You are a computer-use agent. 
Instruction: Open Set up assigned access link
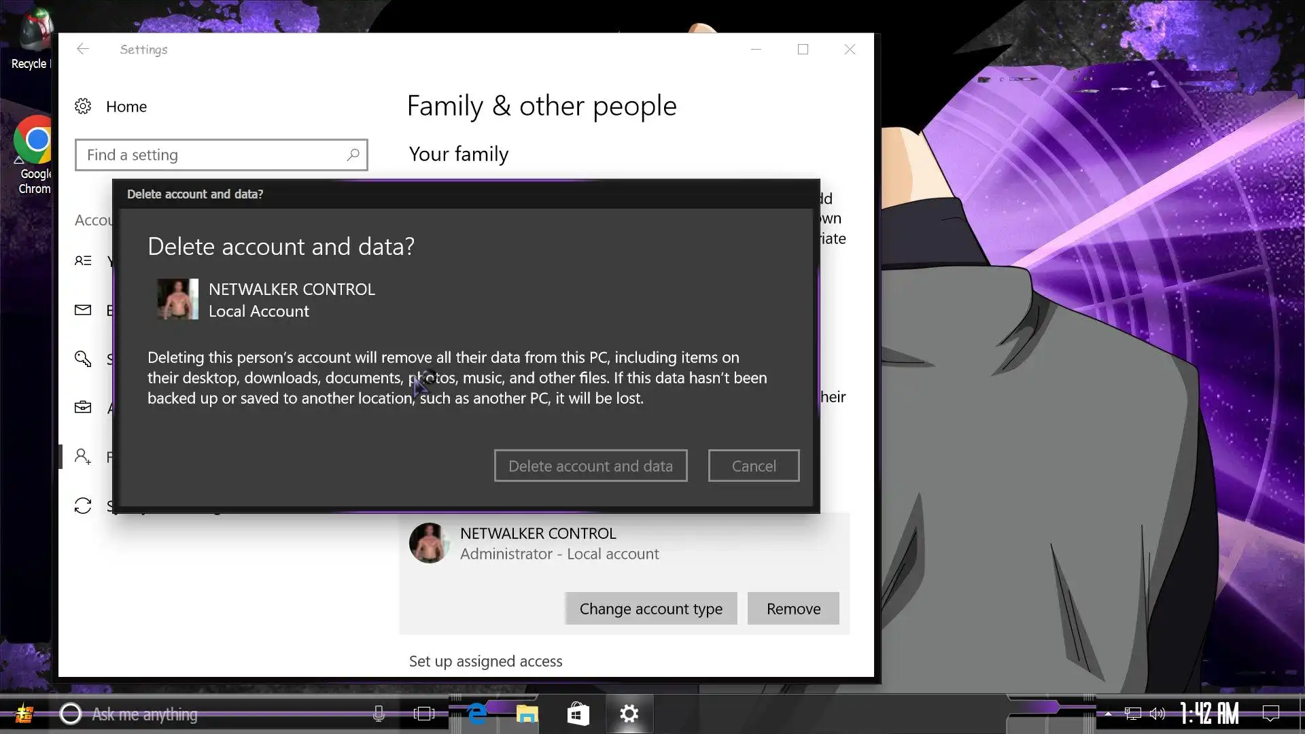coord(485,661)
